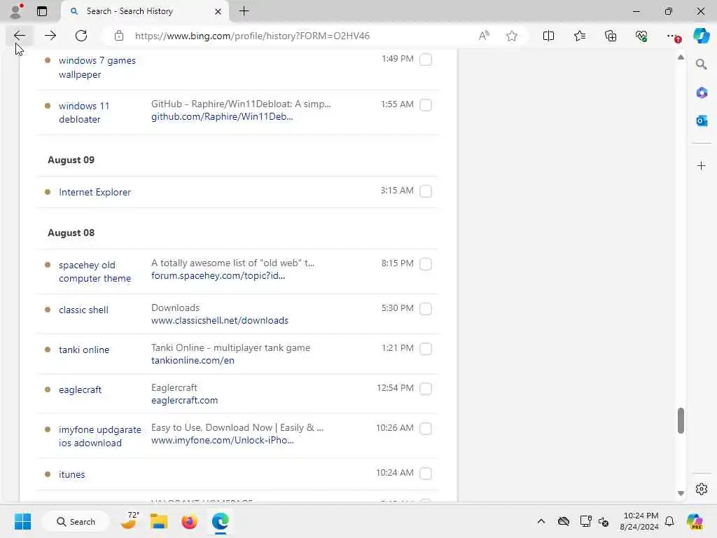Open eaglercraft.com link
The height and width of the screenshot is (538, 717).
(x=184, y=400)
